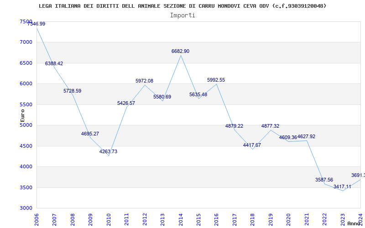Click the 3417.11 data label

point(343,187)
